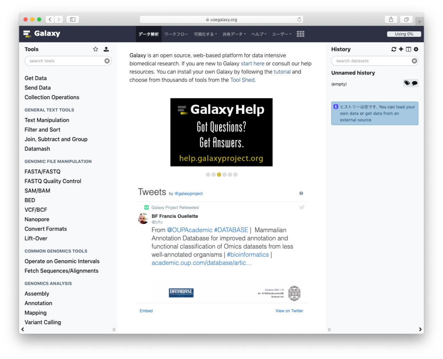The height and width of the screenshot is (359, 443).
Task: Click the start here link
Action: (252, 64)
